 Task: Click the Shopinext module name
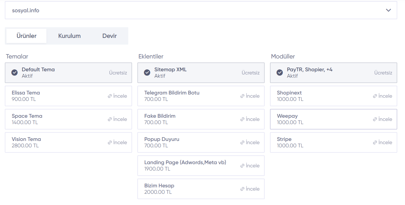tap(289, 93)
